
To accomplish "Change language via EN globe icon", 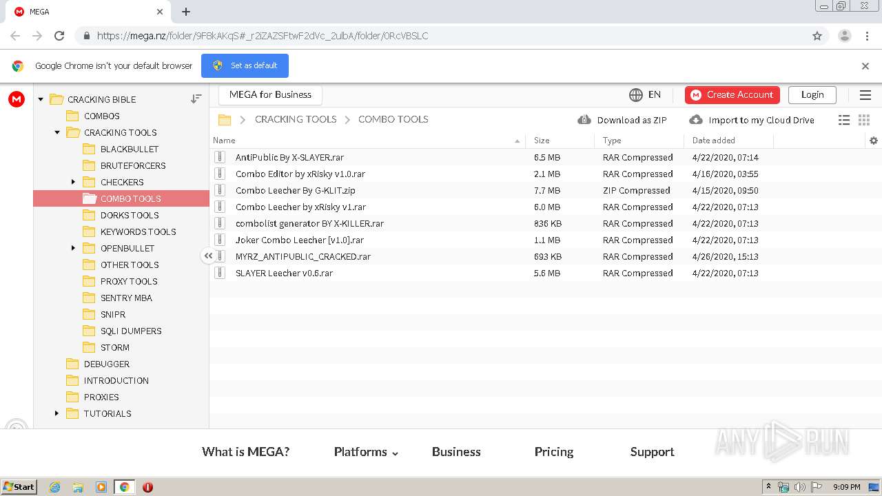I will click(x=645, y=95).
